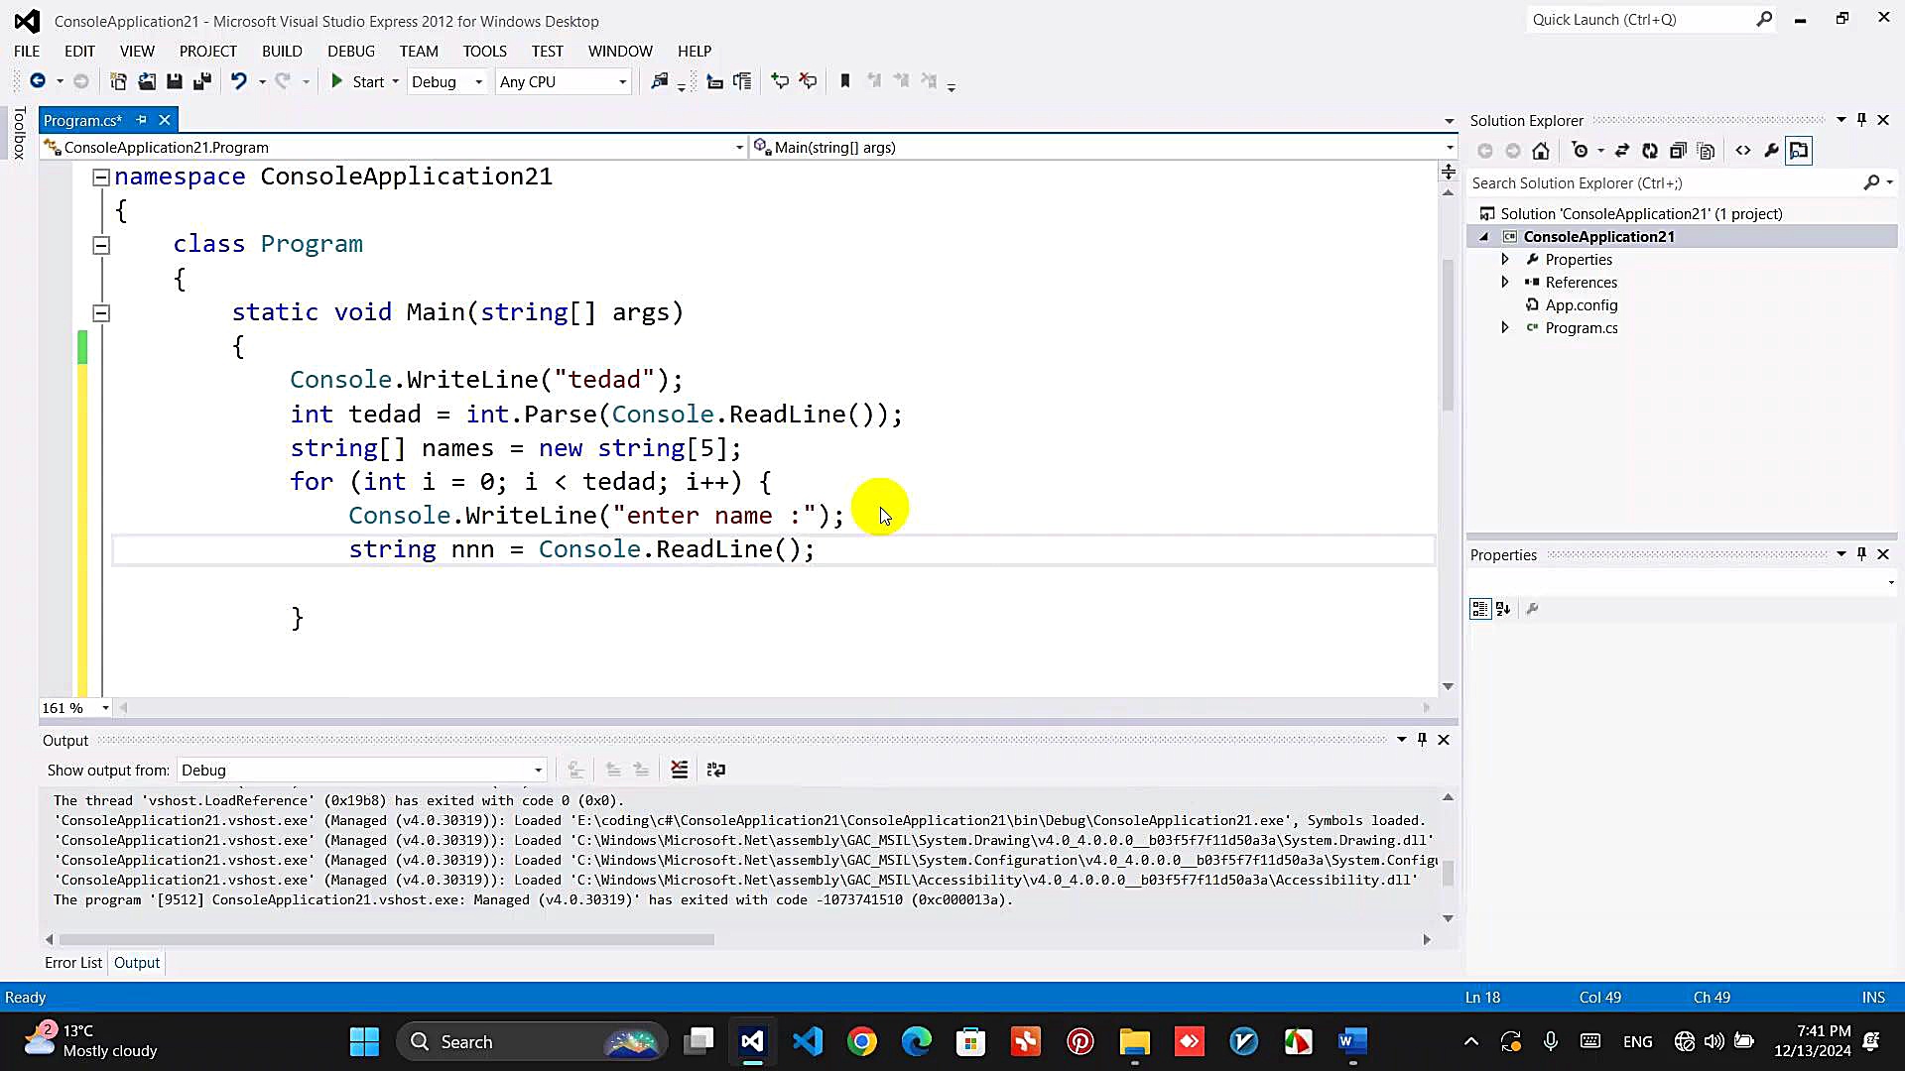Click the Save All toolbar icon
Screen dimensions: 1905x1071
click(202, 81)
